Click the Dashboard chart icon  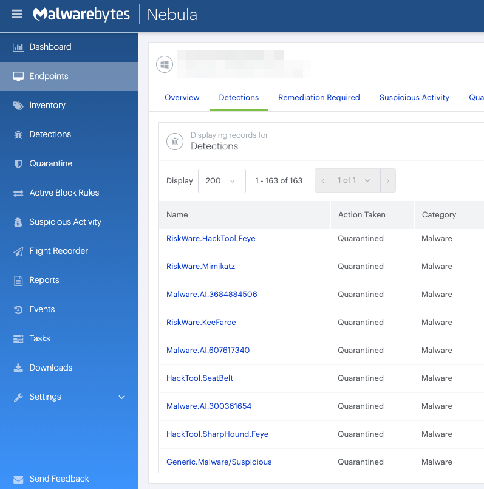[18, 47]
